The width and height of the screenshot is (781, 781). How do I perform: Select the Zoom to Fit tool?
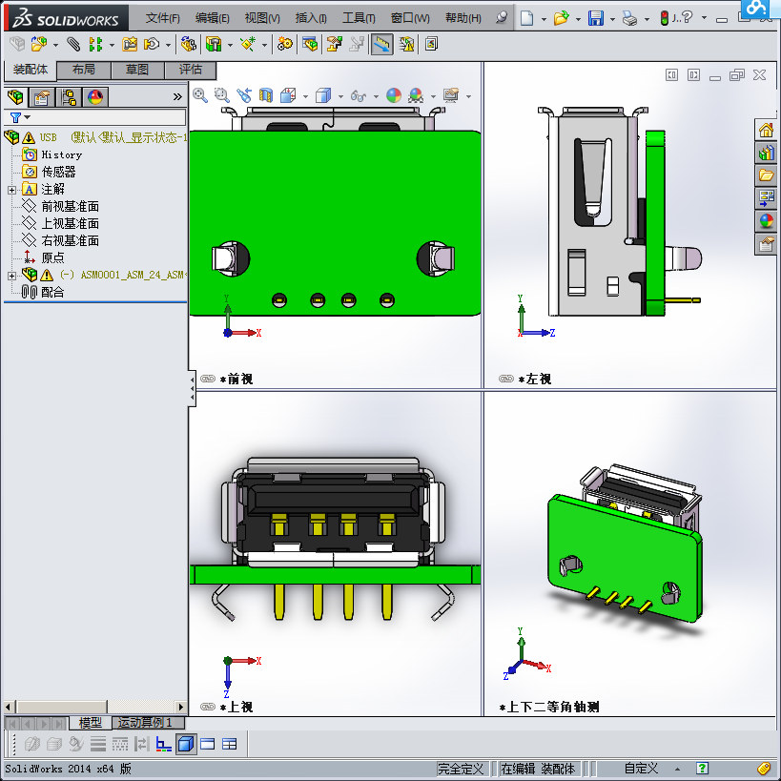(199, 95)
